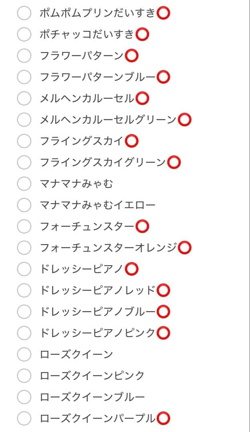Viewport: 250px width, 432px height.
Task: Select フライングスカイ radio button
Action: 24,141
